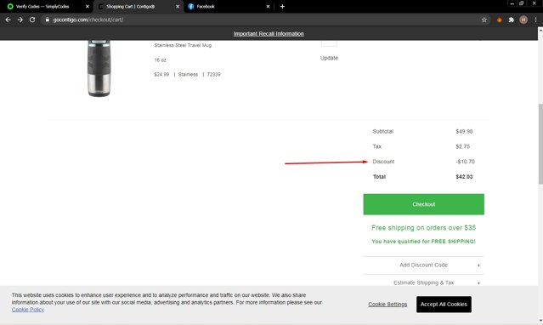
Task: Open the Cookie Policy link
Action: pos(28,310)
